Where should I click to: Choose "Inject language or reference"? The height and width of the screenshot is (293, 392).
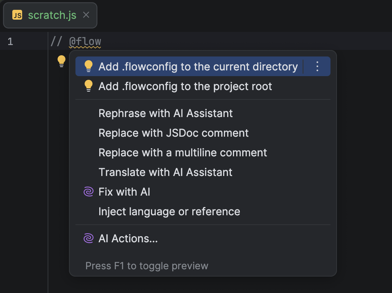[x=169, y=212]
